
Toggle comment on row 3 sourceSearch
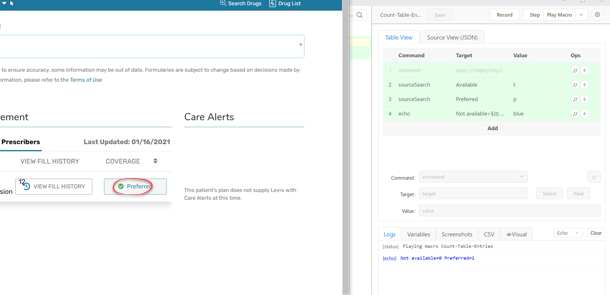click(x=575, y=99)
